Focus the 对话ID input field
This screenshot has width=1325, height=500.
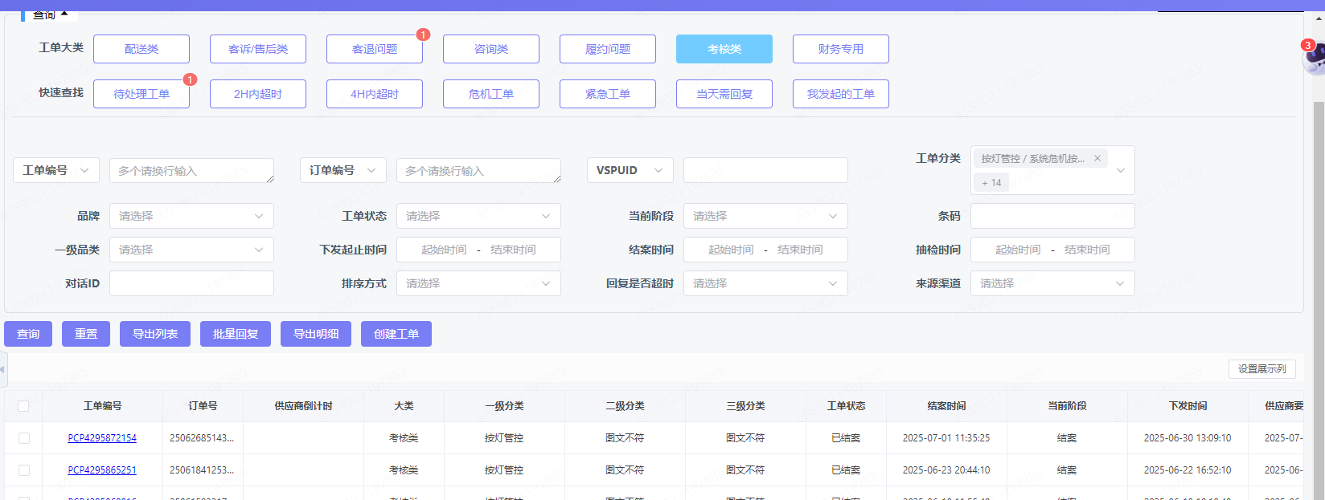tap(191, 283)
